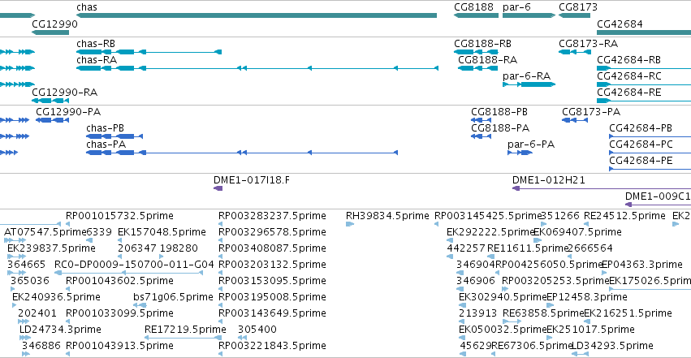Viewport: 691px width, 358px height.
Task: Click the chas-PB protein feature
Action: pyautogui.click(x=114, y=136)
